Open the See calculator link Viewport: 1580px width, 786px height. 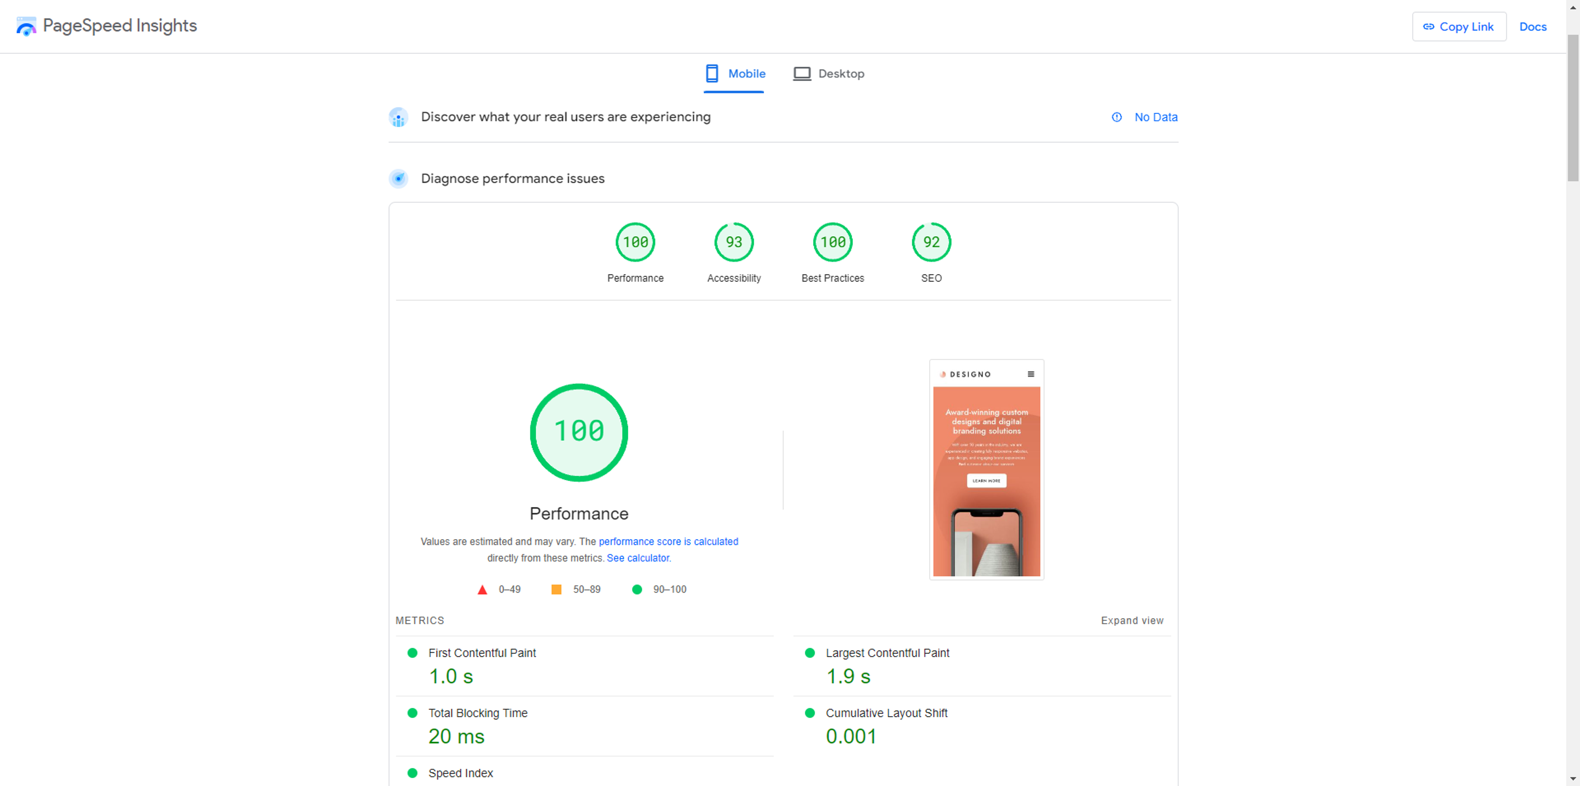638,558
